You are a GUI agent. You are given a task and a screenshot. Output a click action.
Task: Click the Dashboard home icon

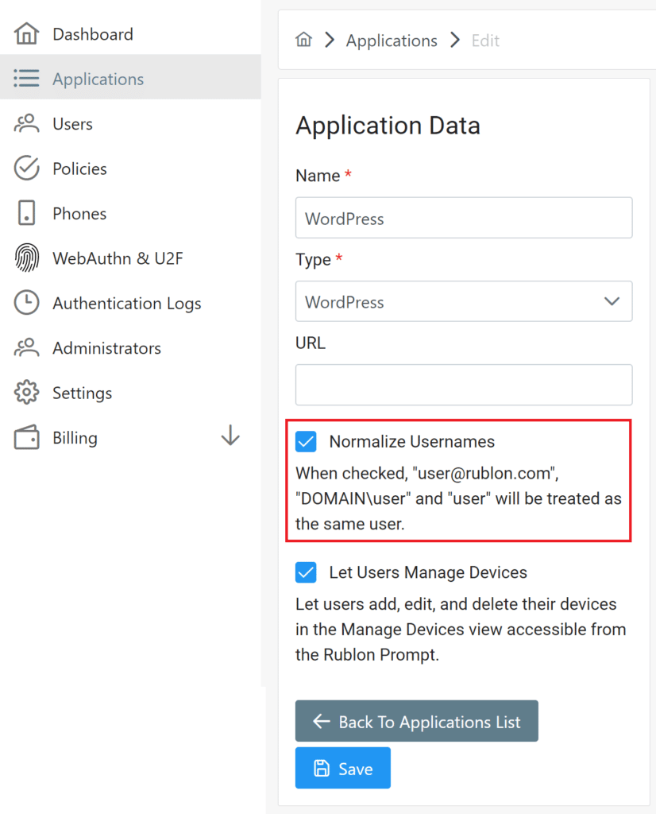click(26, 33)
